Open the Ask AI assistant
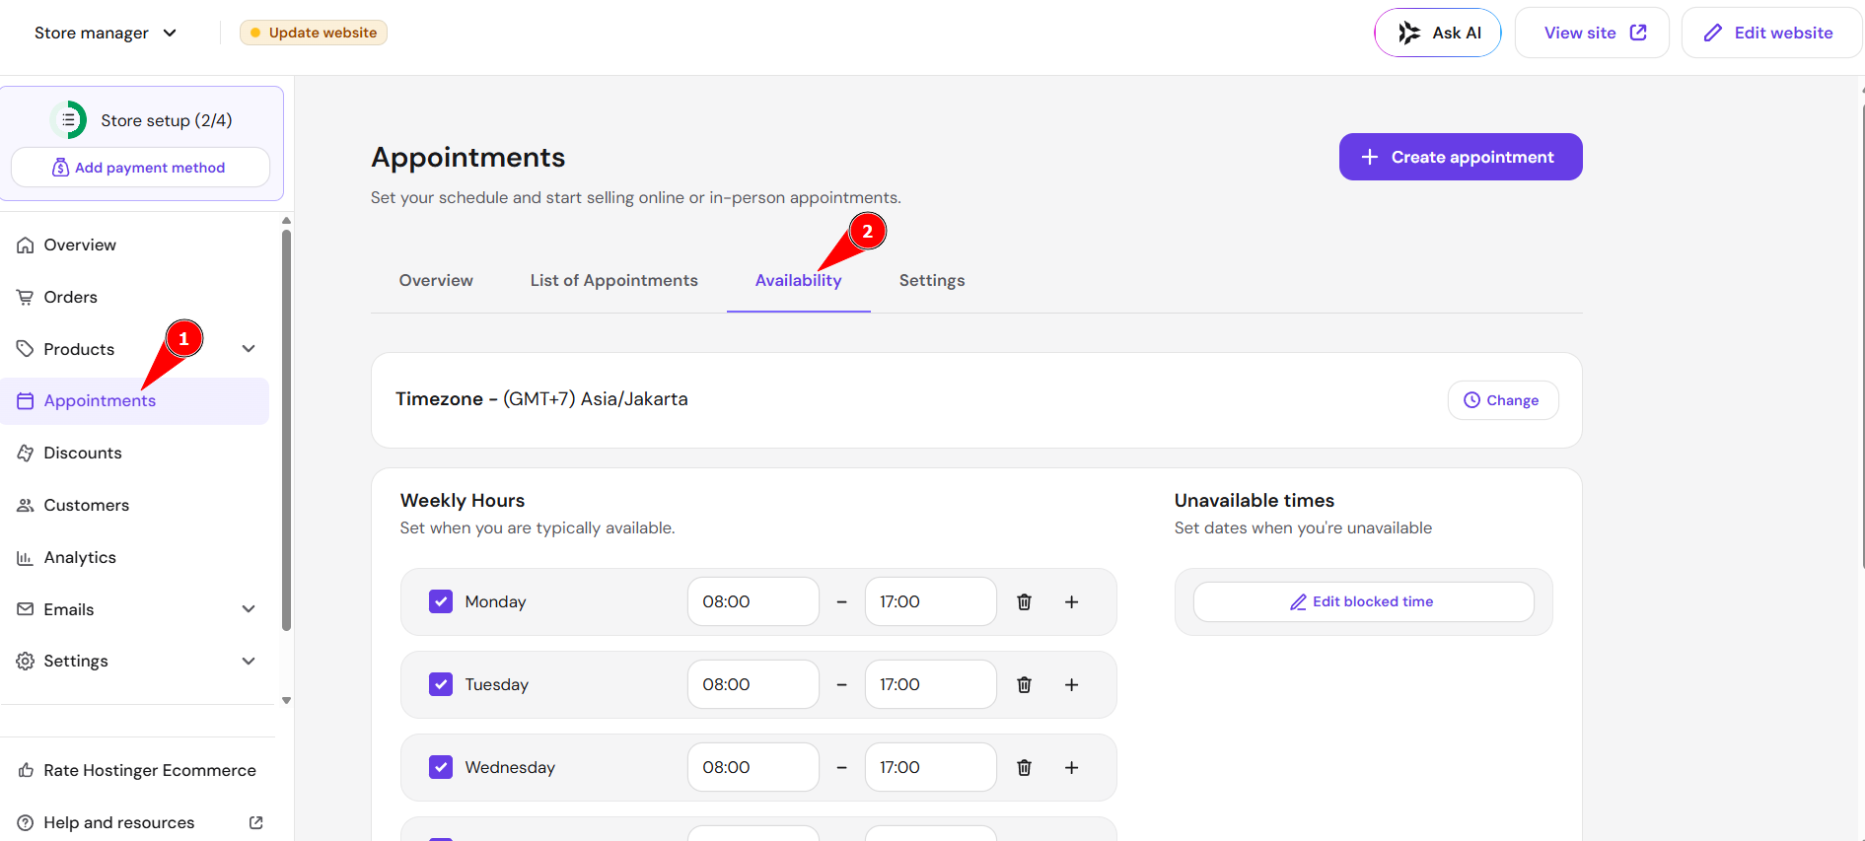Image resolution: width=1865 pixels, height=841 pixels. [1438, 33]
